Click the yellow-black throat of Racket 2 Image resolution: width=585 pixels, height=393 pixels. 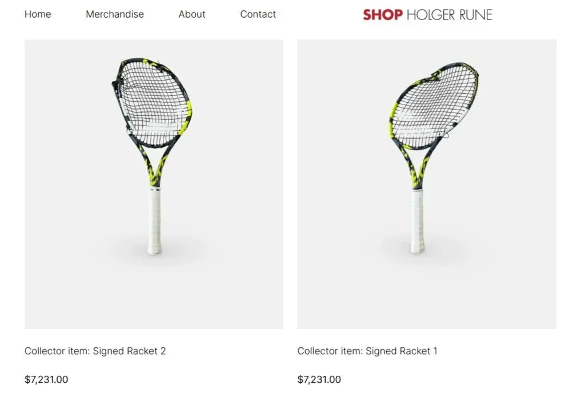tap(156, 166)
